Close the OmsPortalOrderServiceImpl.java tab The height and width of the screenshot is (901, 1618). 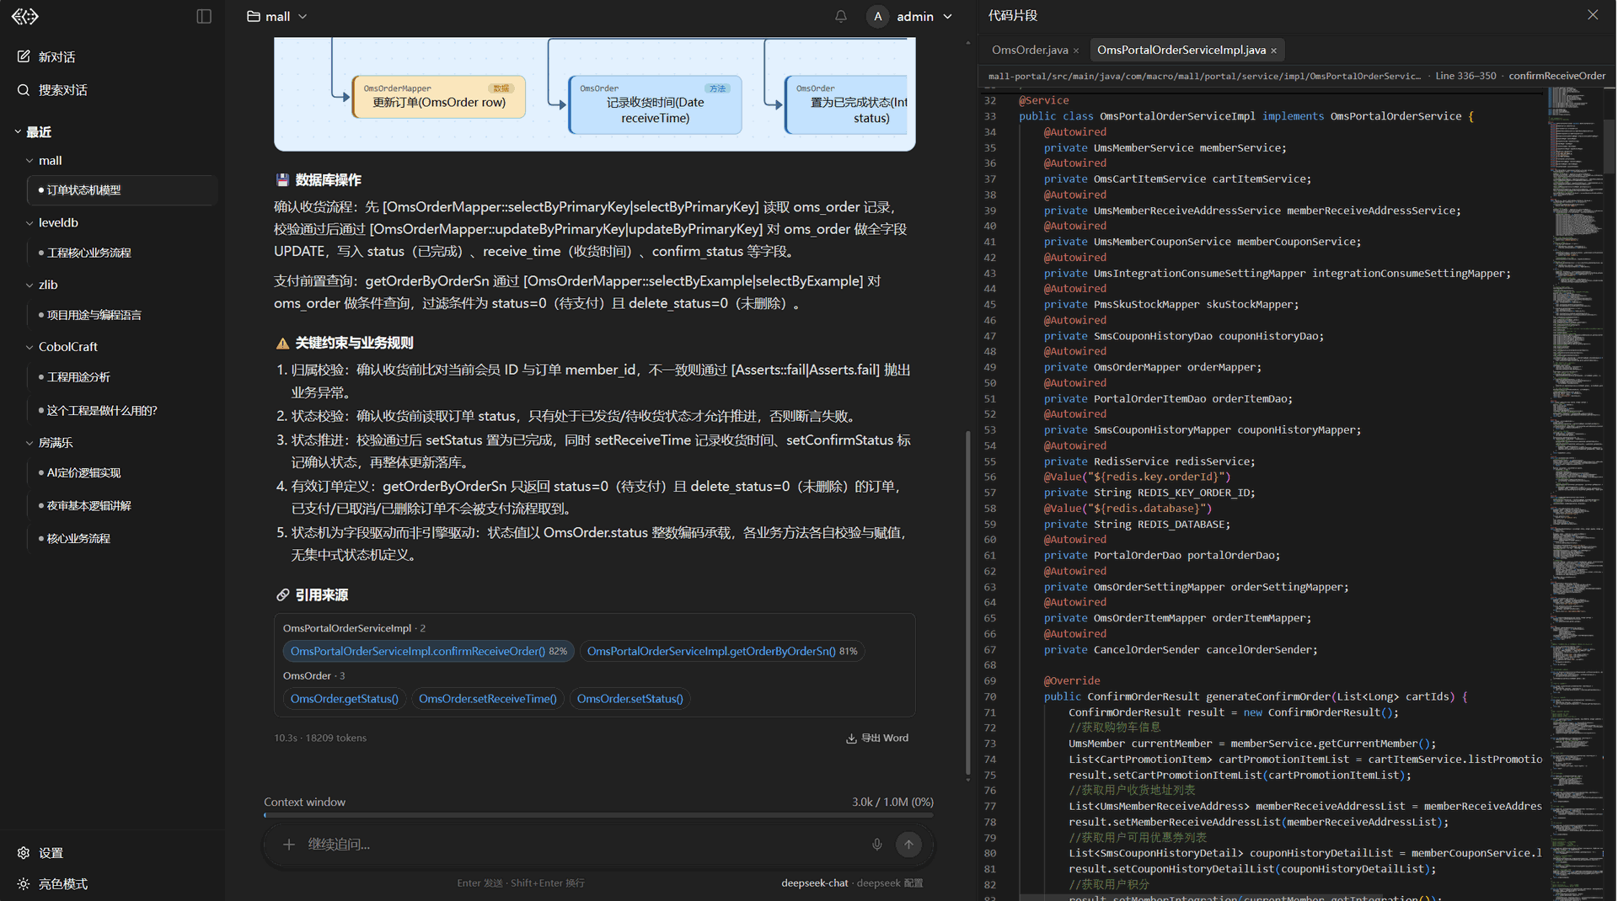pos(1273,51)
